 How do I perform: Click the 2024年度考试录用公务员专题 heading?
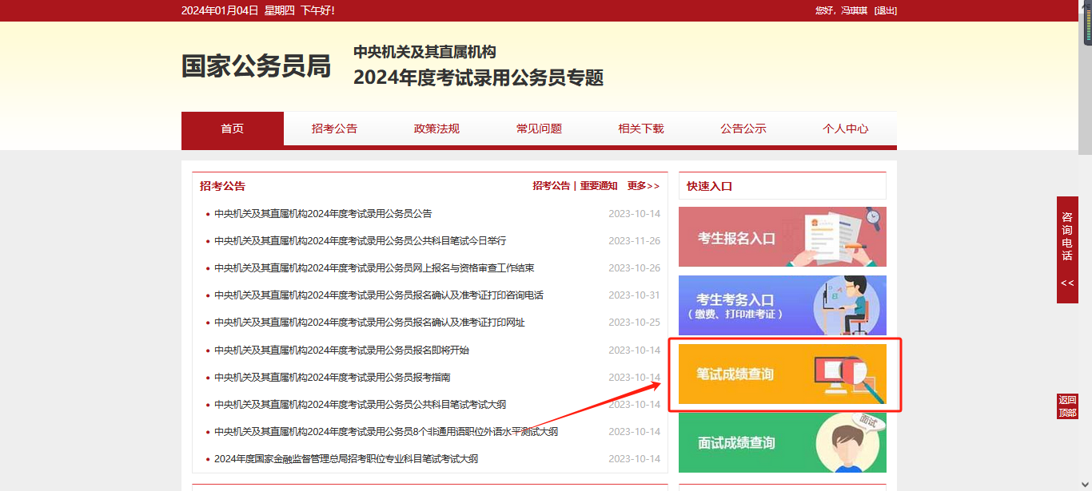478,77
